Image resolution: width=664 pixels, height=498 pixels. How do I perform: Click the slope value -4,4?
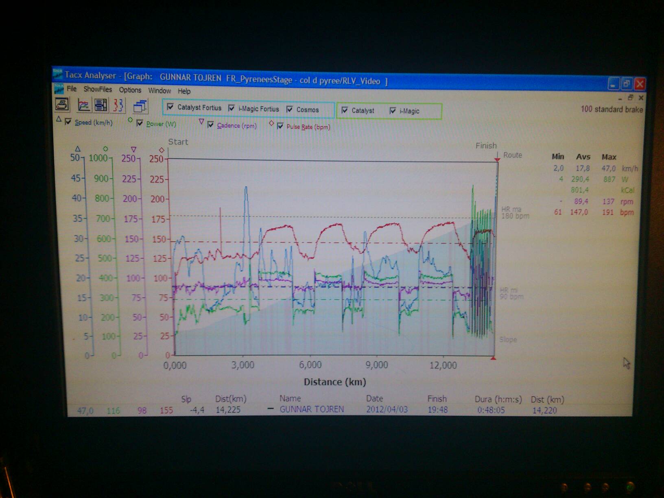tap(197, 410)
